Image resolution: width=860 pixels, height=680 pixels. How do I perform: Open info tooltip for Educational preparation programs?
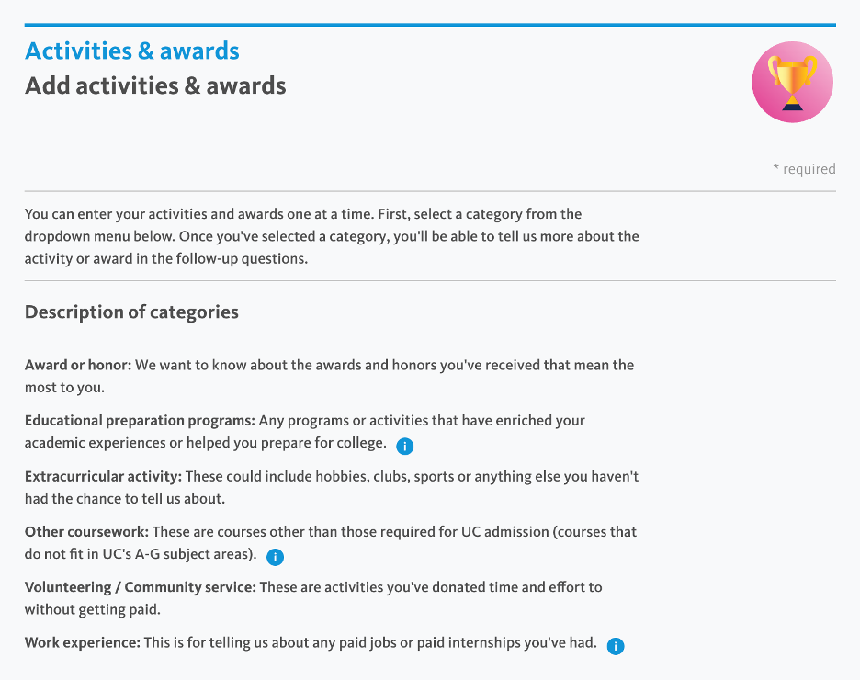pos(404,447)
